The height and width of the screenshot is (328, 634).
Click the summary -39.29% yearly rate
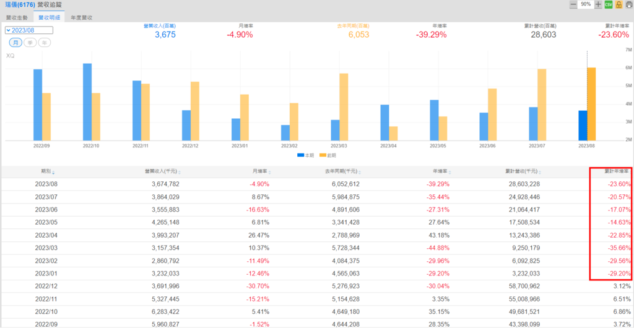[x=431, y=35]
